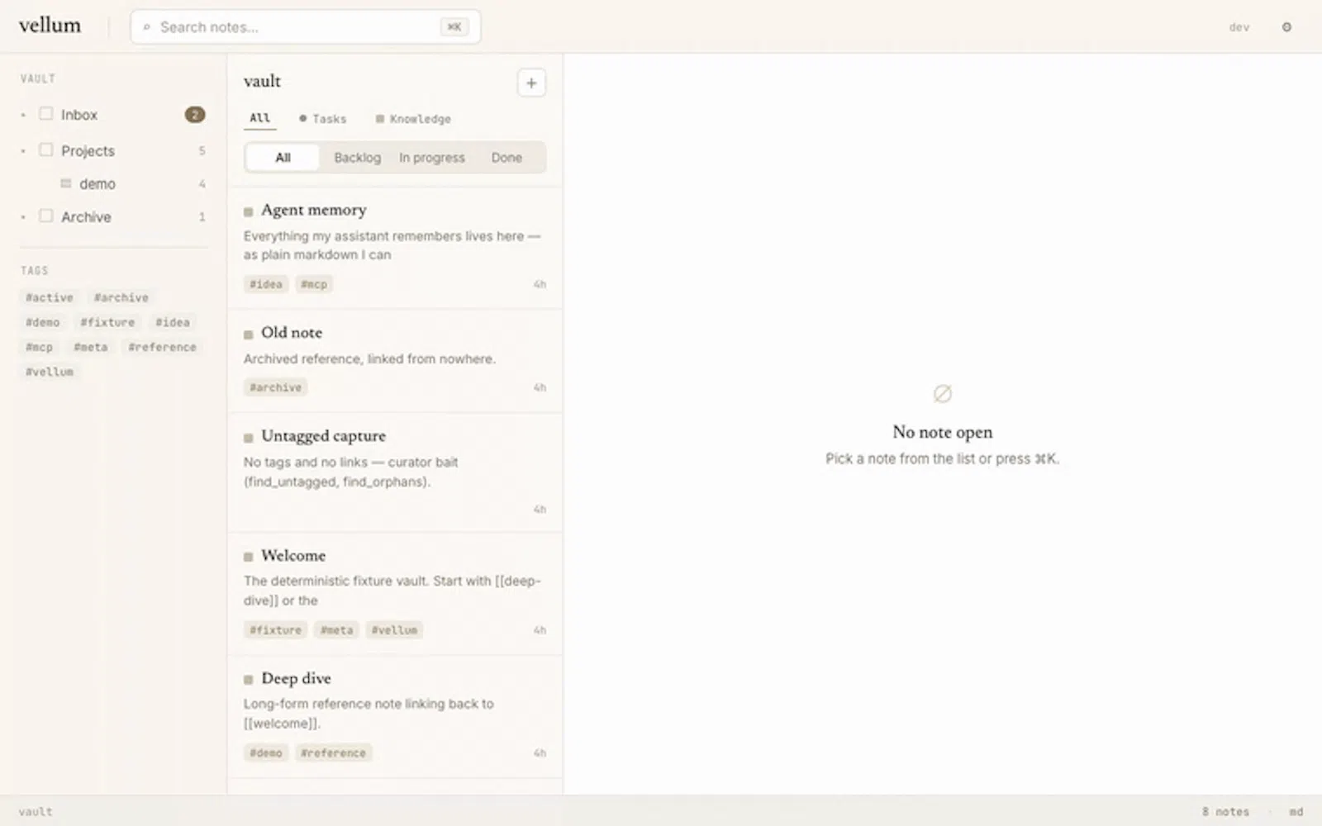
Task: Expand the Archive tree arrow
Action: [23, 217]
